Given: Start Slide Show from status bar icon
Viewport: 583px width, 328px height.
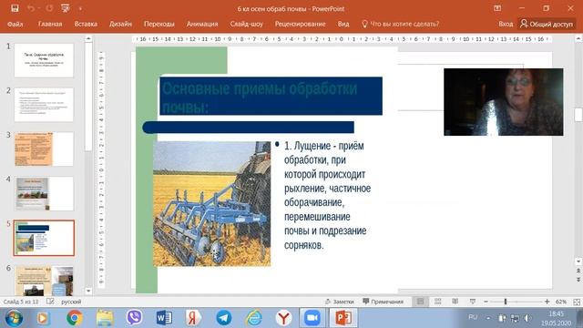Looking at the screenshot, I should 472,302.
